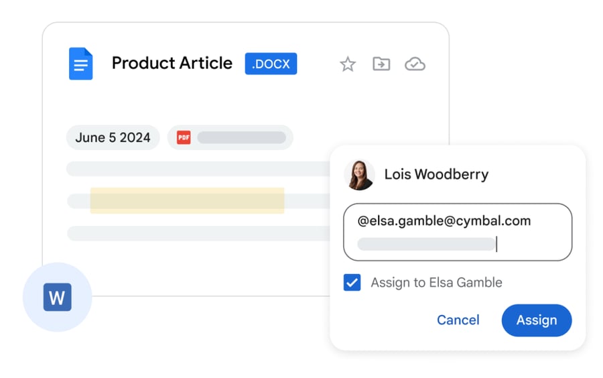Star the Product Article document
The height and width of the screenshot is (378, 603).
[348, 64]
